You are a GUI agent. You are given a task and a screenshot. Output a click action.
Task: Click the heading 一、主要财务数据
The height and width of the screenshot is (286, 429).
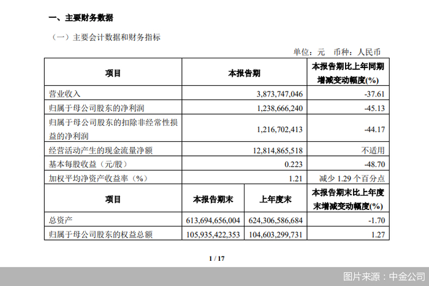click(81, 18)
